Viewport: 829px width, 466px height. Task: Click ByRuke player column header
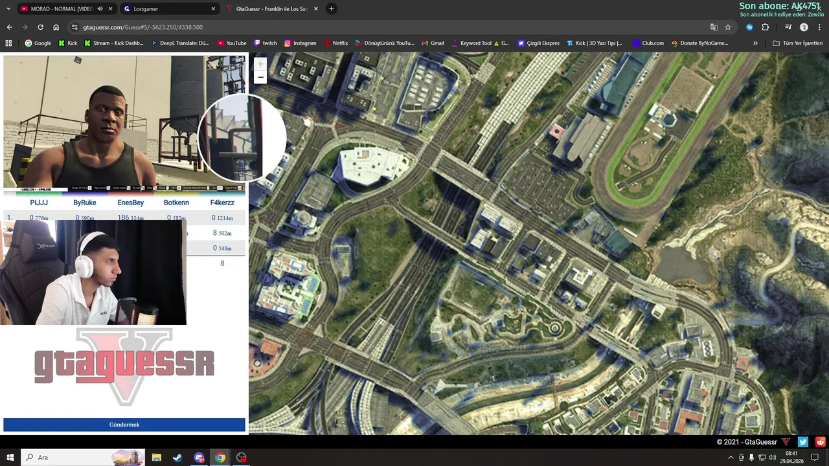click(x=85, y=203)
